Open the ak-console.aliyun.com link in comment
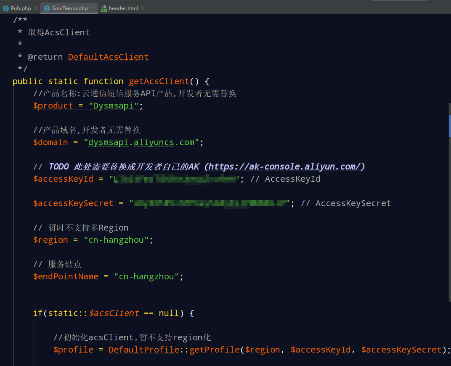 pos(284,167)
